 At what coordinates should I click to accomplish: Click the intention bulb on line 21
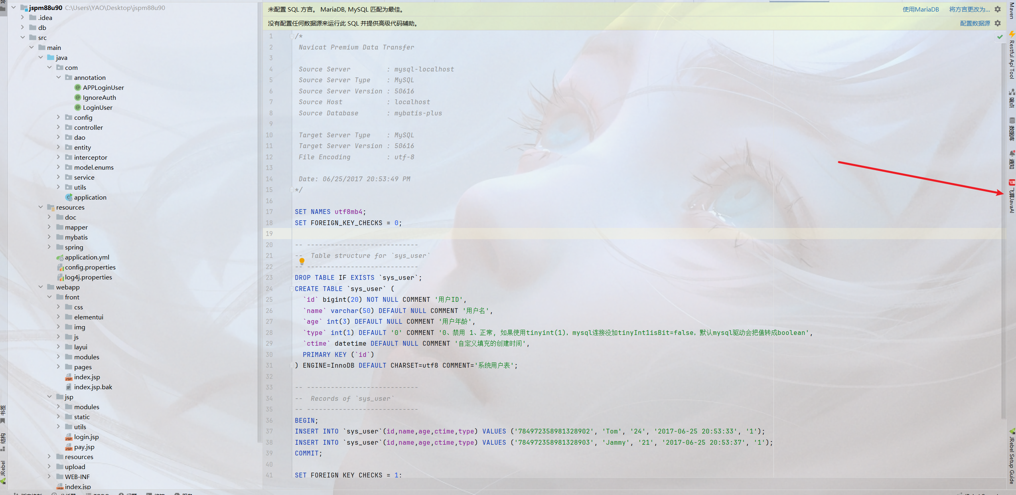pos(302,261)
